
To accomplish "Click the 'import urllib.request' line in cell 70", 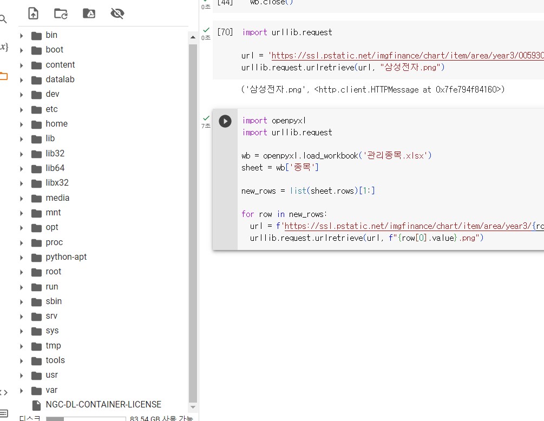I will pos(287,32).
